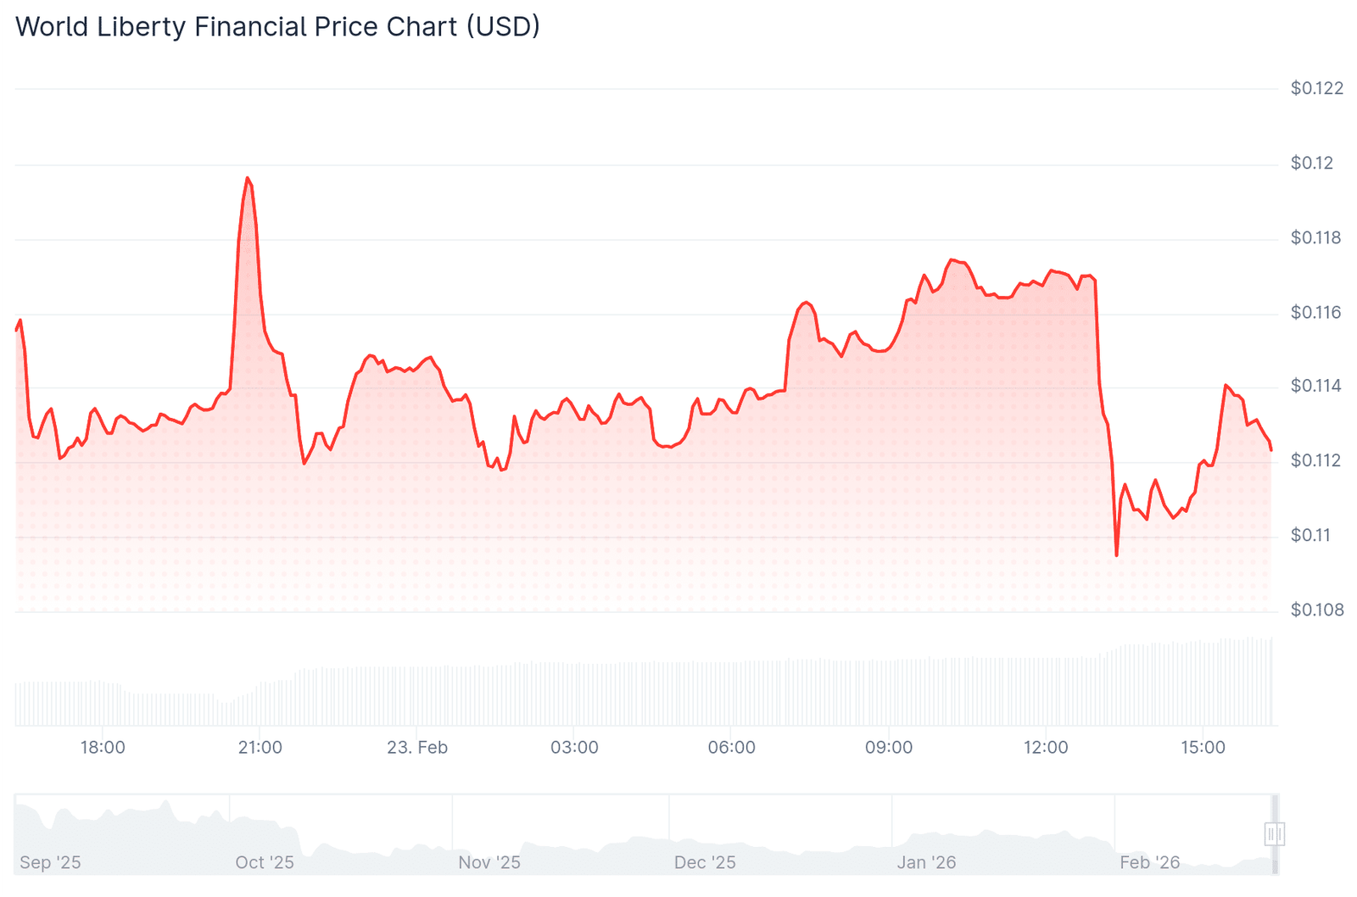
Task: Click the $0.116 price axis label
Action: [x=1316, y=313]
